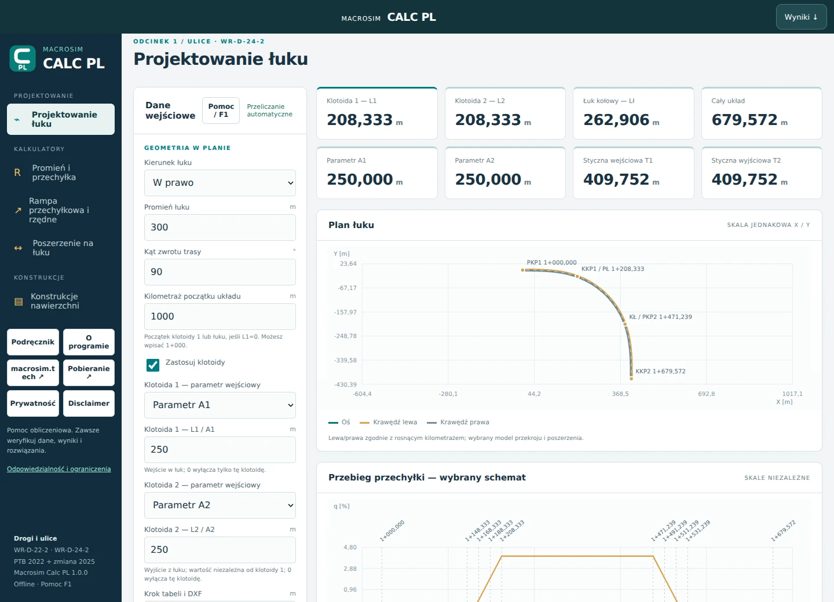Click the Krawędź prawa legend swatch

coord(431,423)
